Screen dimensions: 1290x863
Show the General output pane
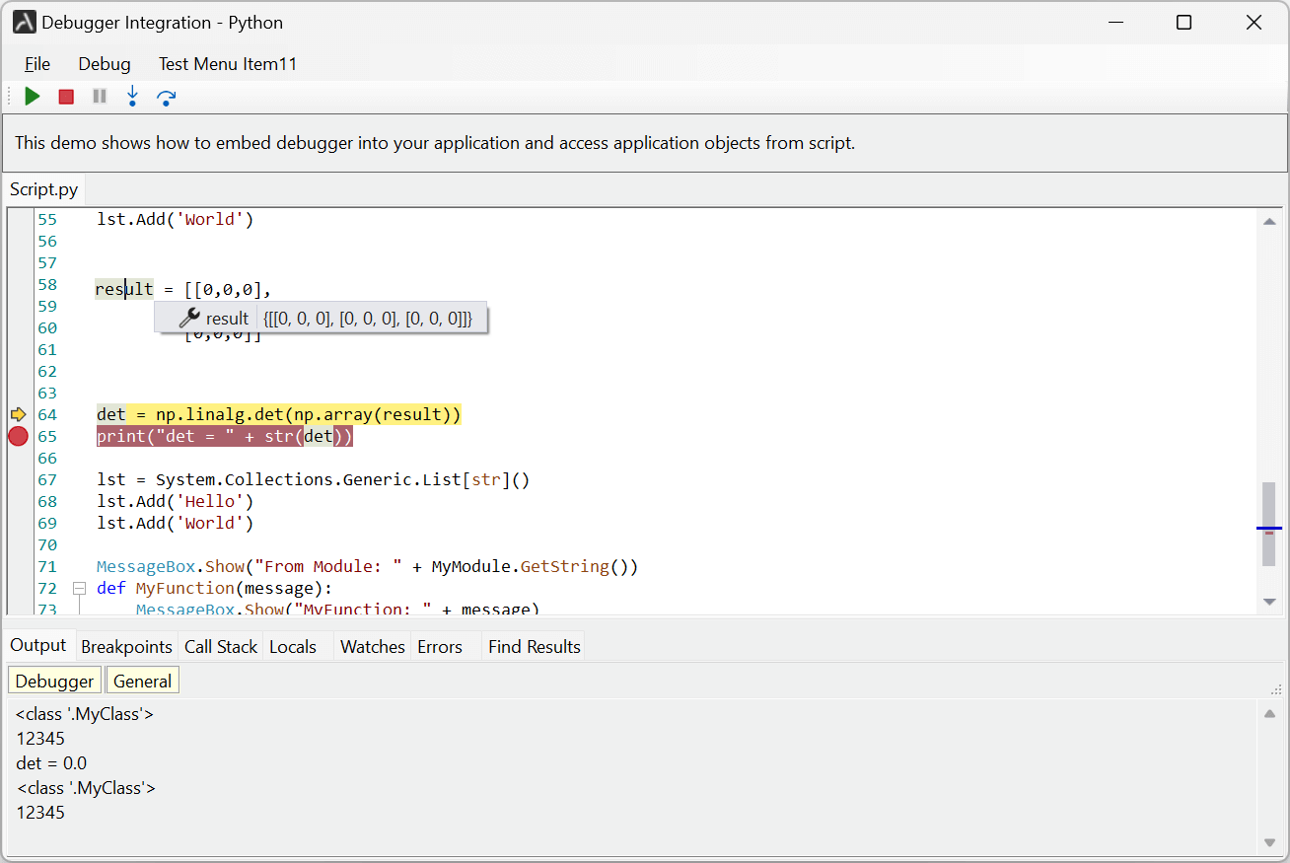click(x=143, y=681)
